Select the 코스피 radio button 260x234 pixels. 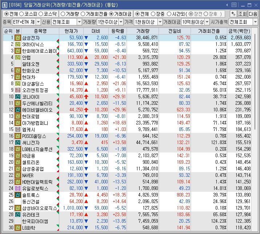click(21, 14)
